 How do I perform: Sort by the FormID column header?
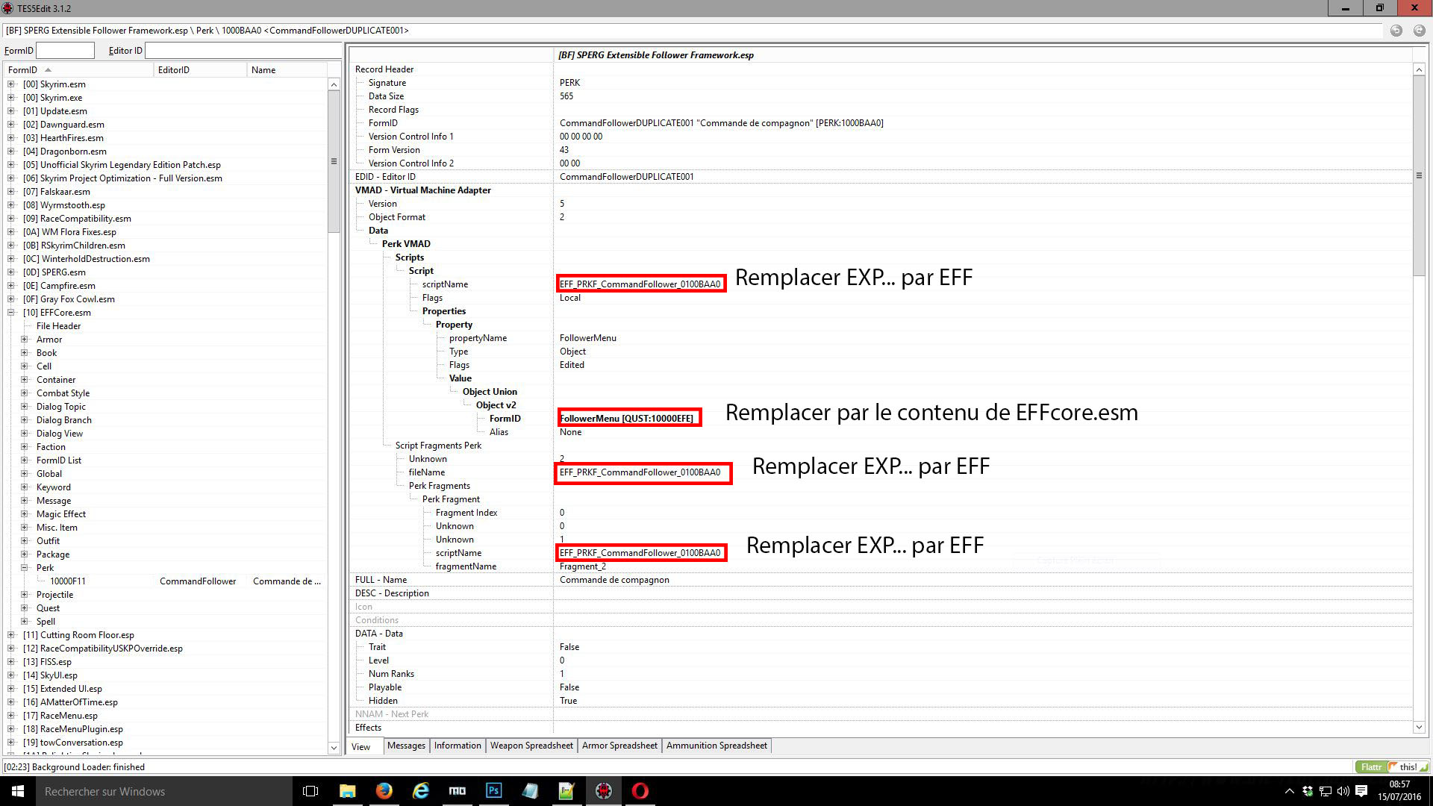78,70
